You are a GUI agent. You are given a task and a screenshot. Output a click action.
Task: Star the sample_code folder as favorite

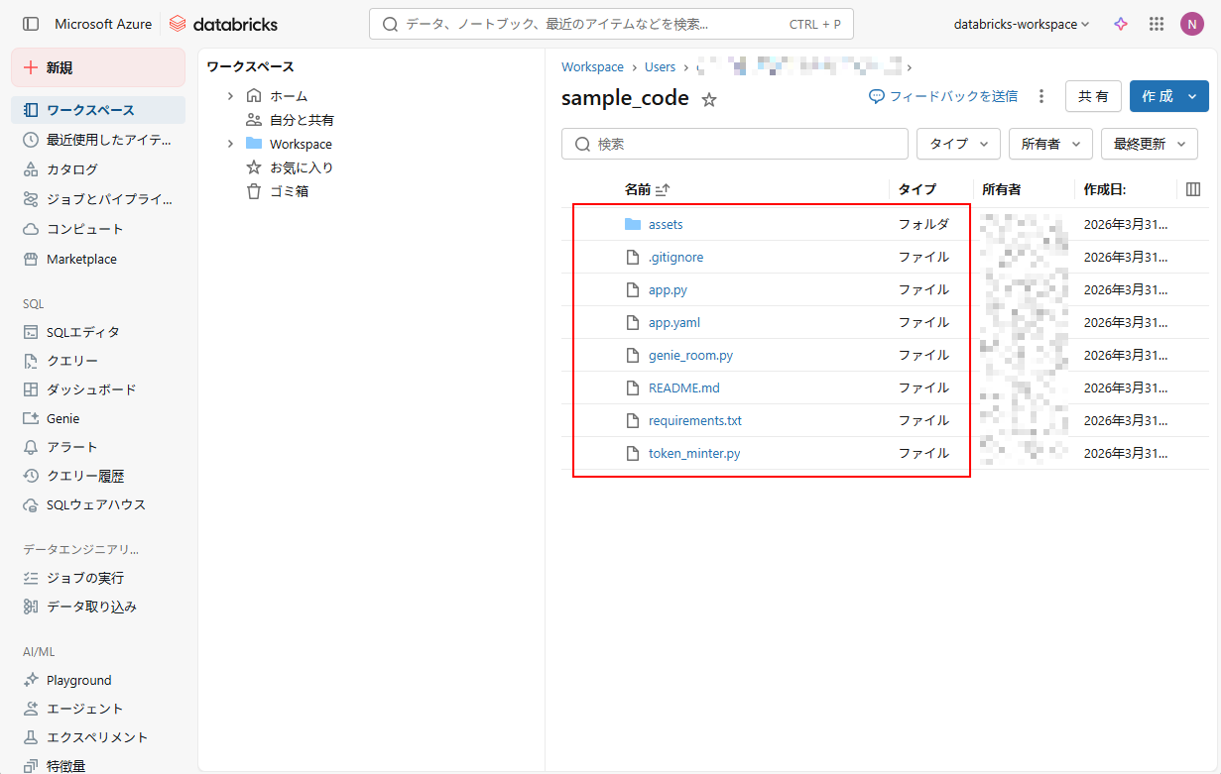tap(709, 99)
